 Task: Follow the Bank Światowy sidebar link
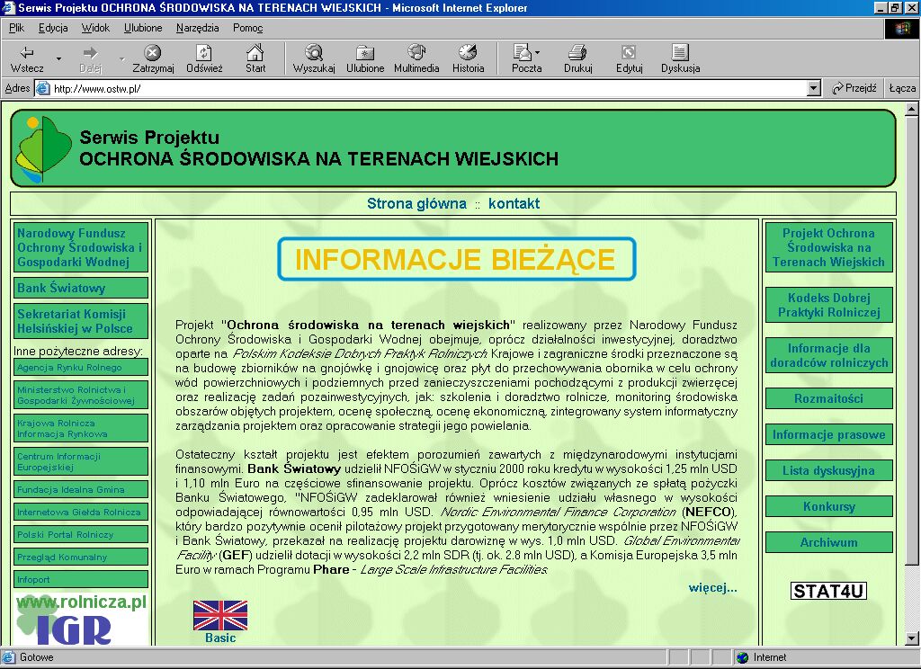click(61, 289)
